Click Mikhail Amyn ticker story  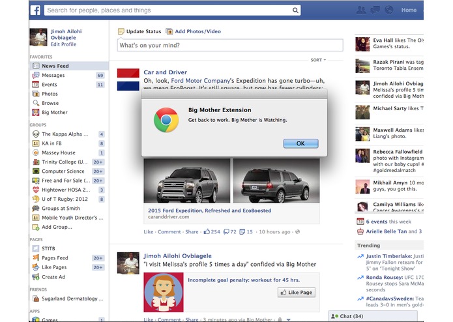pos(389,186)
